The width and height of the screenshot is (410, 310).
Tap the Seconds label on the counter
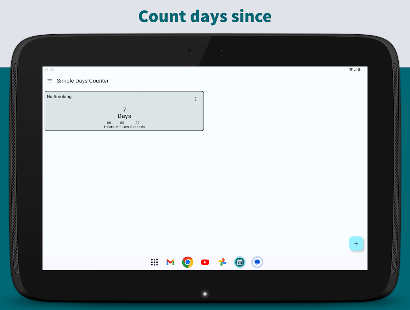(137, 127)
